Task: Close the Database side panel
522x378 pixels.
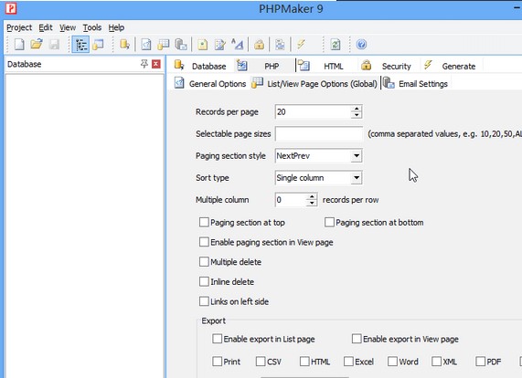Action: coord(155,64)
